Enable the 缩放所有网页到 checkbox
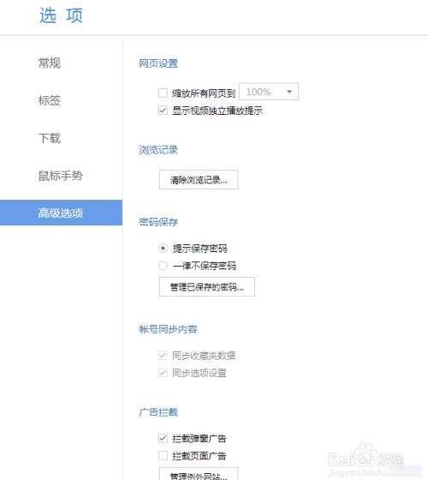The height and width of the screenshot is (480, 428). (x=163, y=93)
